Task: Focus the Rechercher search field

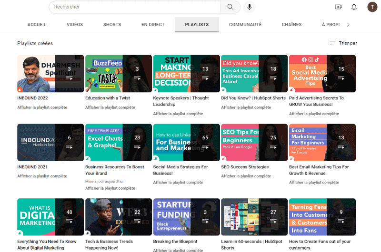Action: click(135, 7)
